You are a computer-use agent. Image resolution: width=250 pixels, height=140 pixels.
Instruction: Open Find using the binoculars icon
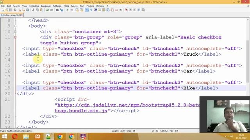(x=57, y=10)
